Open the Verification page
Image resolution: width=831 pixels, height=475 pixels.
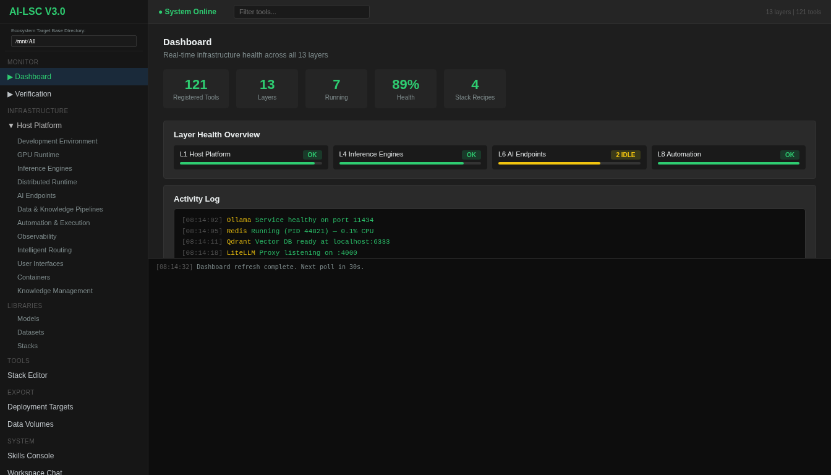[74, 94]
